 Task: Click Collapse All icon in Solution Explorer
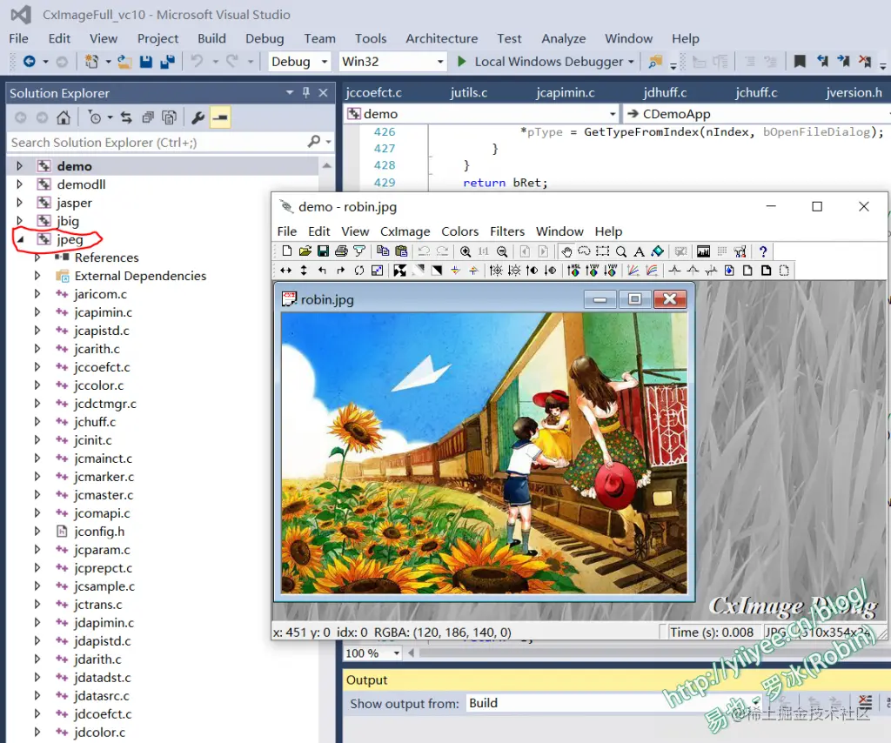click(x=148, y=117)
